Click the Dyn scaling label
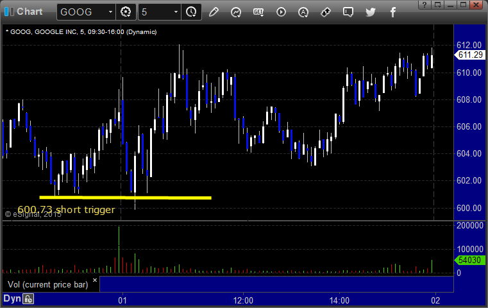The width and height of the screenshot is (488, 308). (12, 298)
